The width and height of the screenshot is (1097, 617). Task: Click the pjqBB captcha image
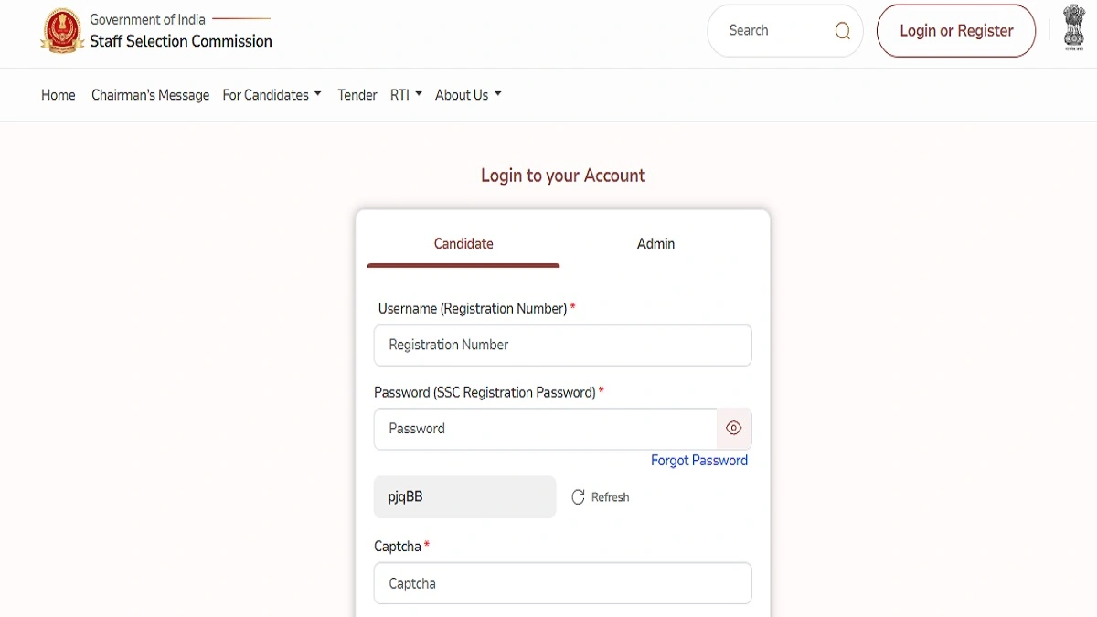[464, 496]
